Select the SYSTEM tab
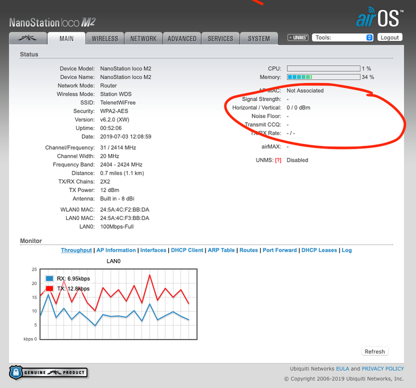Image resolution: width=416 pixels, height=388 pixels. pyautogui.click(x=259, y=38)
